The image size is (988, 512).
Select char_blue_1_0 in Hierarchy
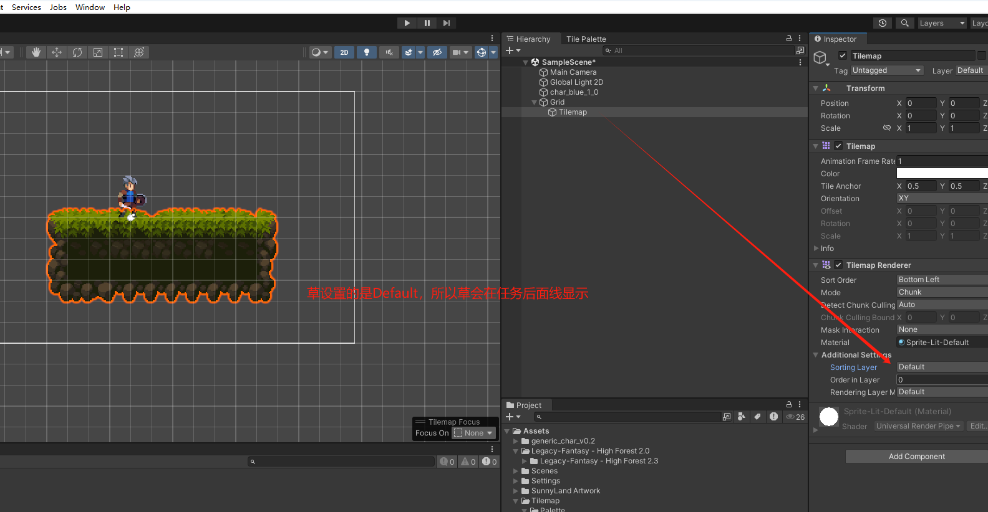coord(574,92)
